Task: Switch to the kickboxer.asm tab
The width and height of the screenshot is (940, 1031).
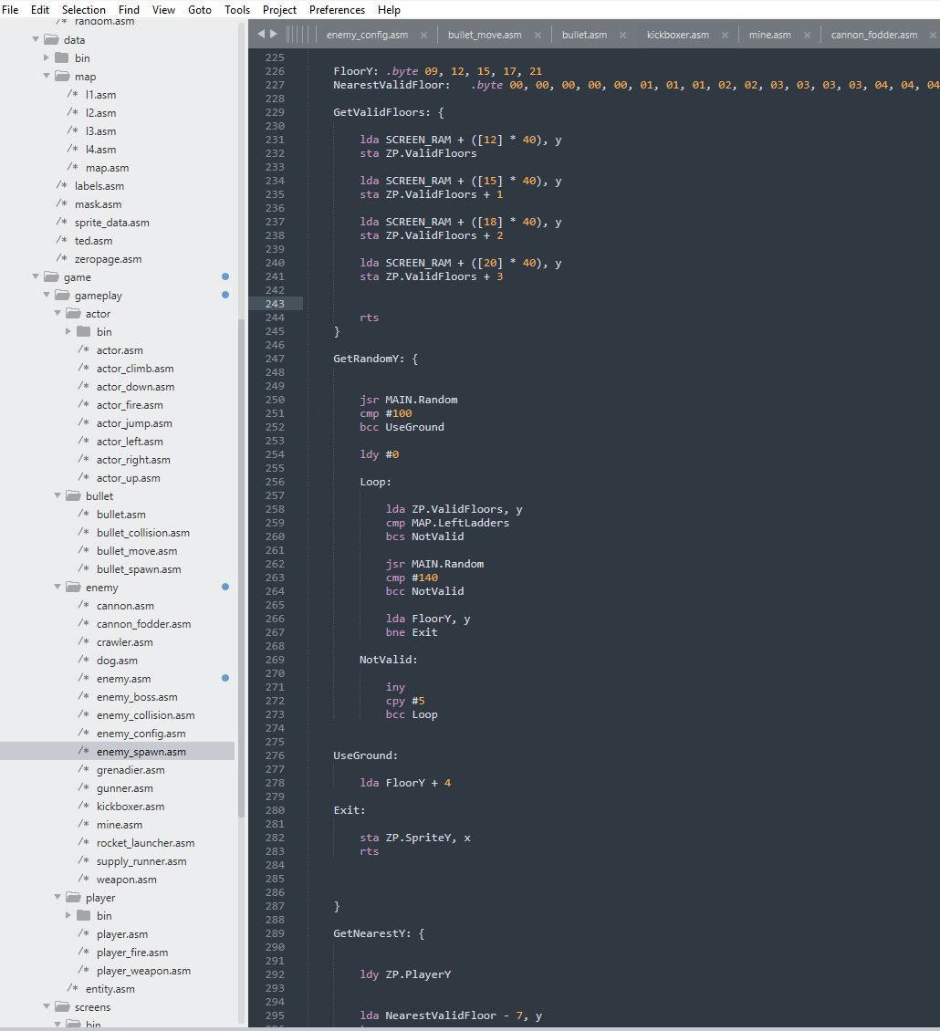Action: (677, 35)
